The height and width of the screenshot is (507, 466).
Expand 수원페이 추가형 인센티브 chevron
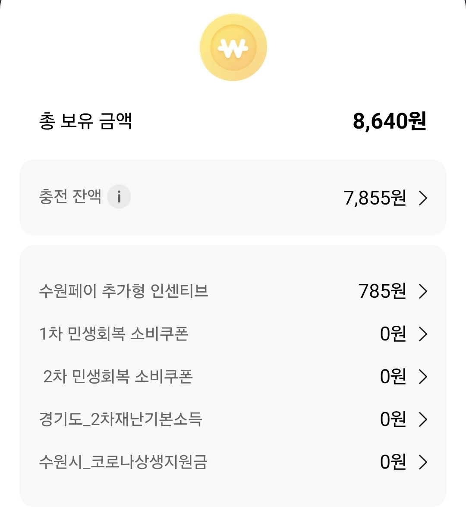point(423,291)
